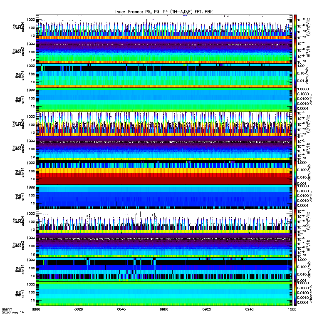
Task: Click the 1000 time axis label
Action: click(x=292, y=309)
